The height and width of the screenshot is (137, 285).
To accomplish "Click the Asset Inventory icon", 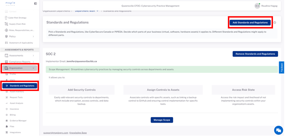I will point(7,92).
